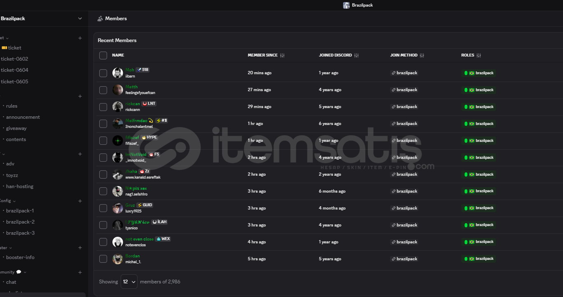Click the WEX tag beside not even close
This screenshot has height=297, width=563.
pos(163,239)
